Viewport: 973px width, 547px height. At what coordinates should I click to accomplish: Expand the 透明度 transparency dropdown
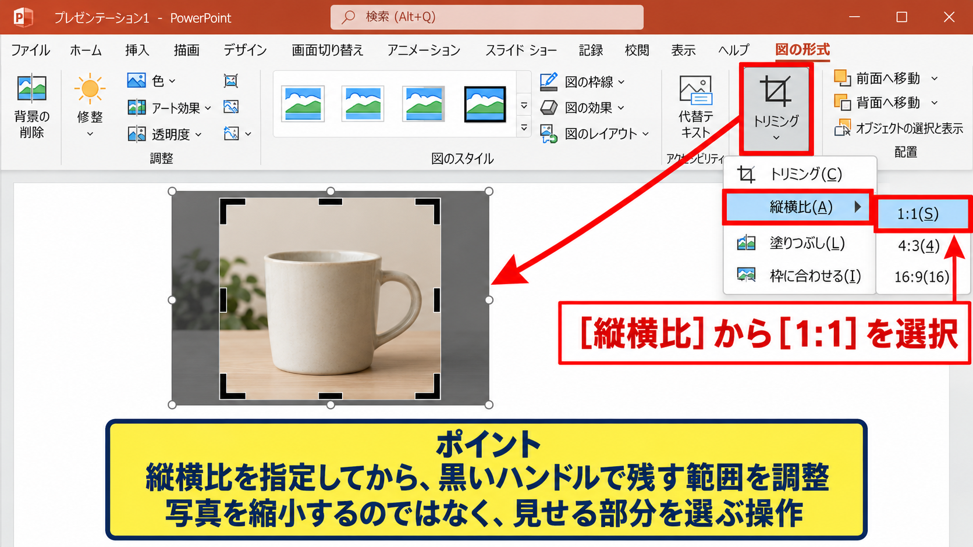pos(198,135)
